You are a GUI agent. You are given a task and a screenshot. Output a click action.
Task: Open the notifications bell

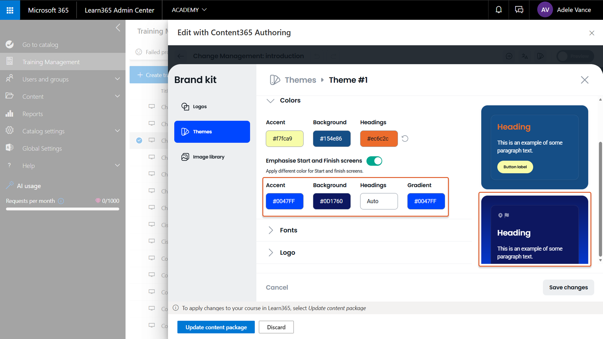(x=499, y=10)
